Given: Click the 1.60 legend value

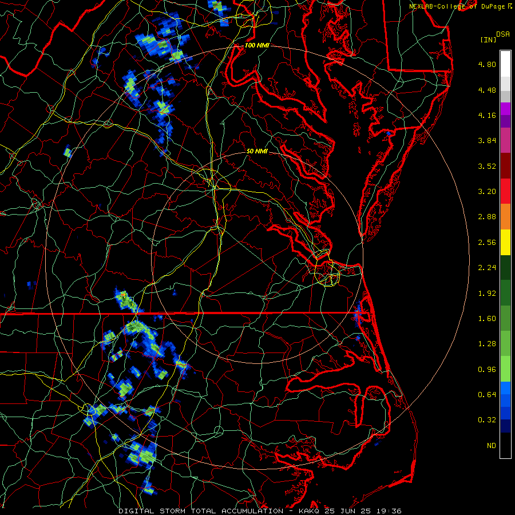Looking at the screenshot, I should click(487, 319).
